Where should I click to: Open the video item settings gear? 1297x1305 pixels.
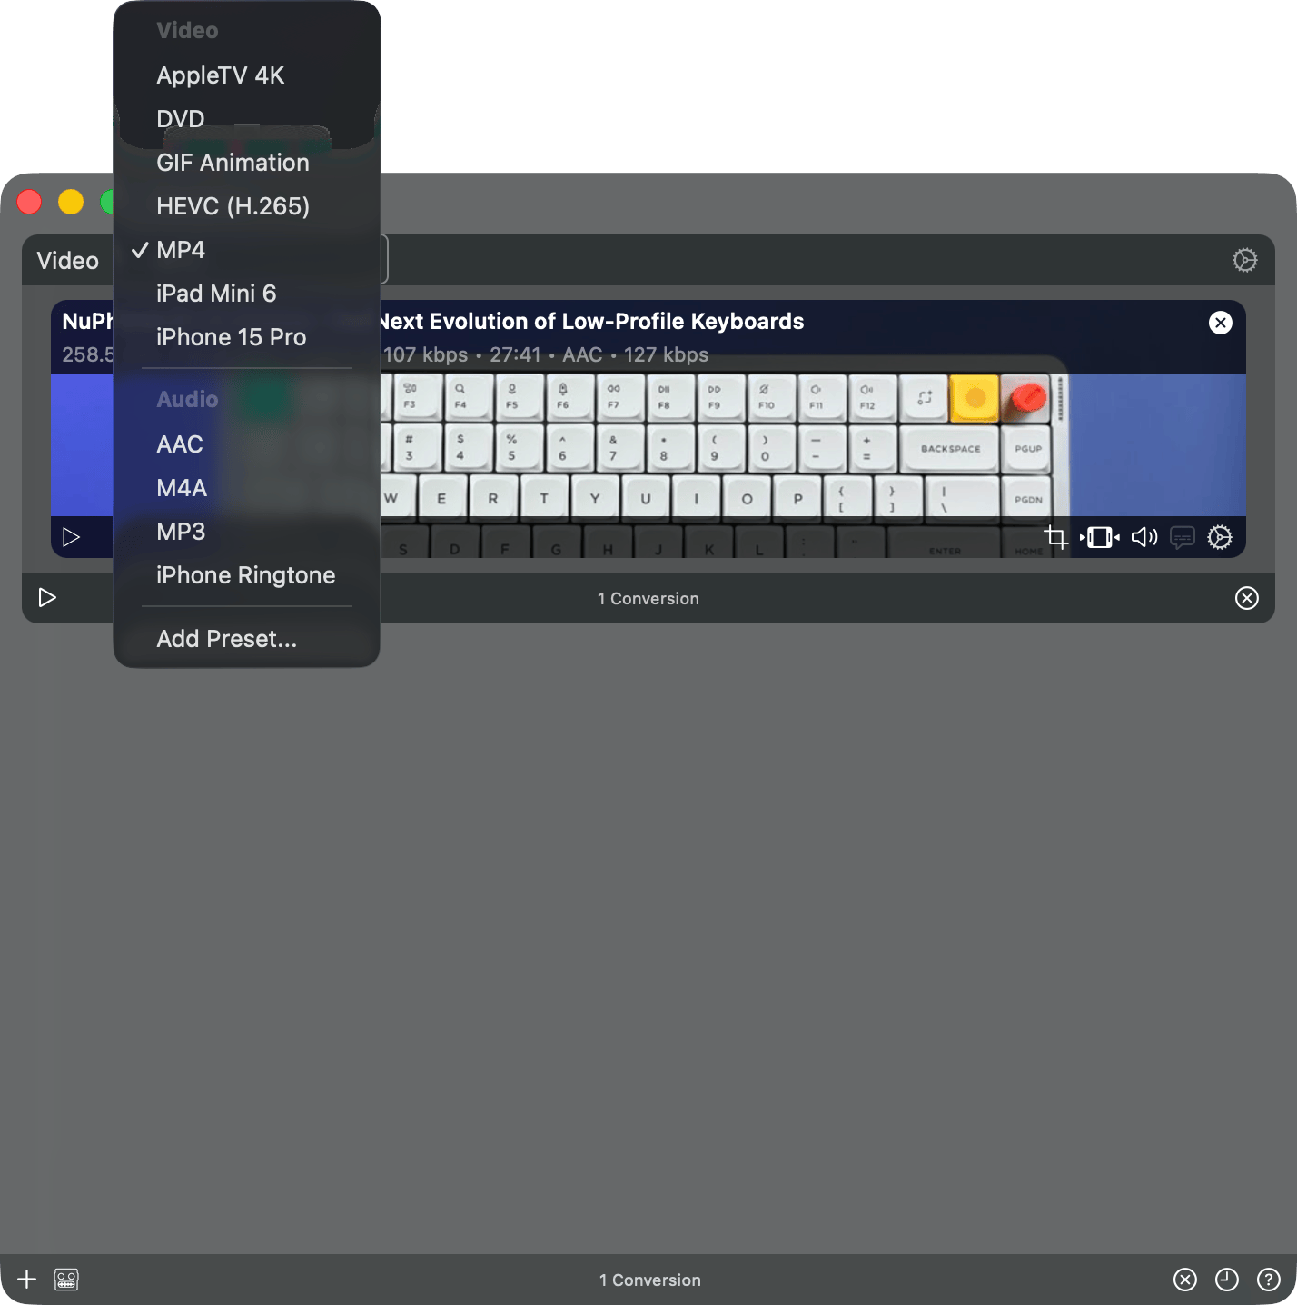(x=1220, y=537)
